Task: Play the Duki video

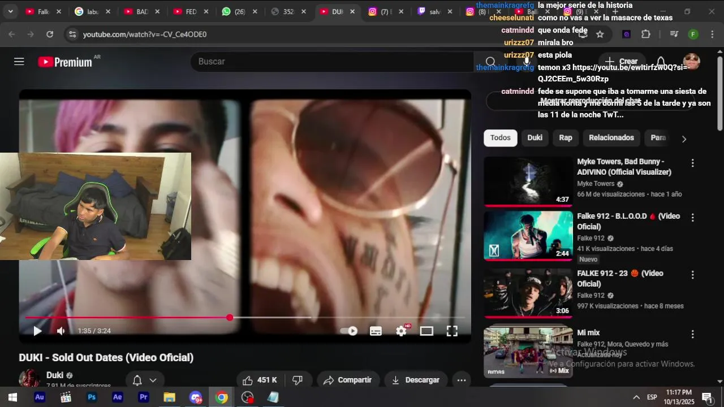Action: 37,331
